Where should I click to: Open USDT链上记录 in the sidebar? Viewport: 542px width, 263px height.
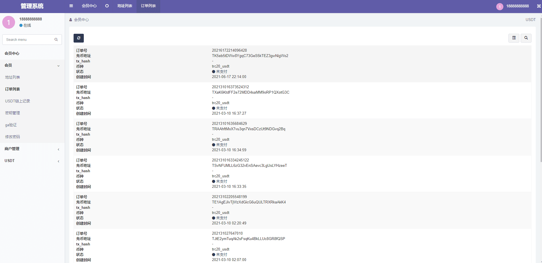tap(18, 101)
